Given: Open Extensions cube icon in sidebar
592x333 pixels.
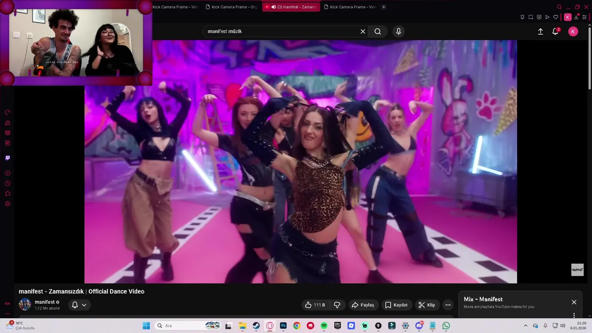Looking at the screenshot, I should pos(7,194).
